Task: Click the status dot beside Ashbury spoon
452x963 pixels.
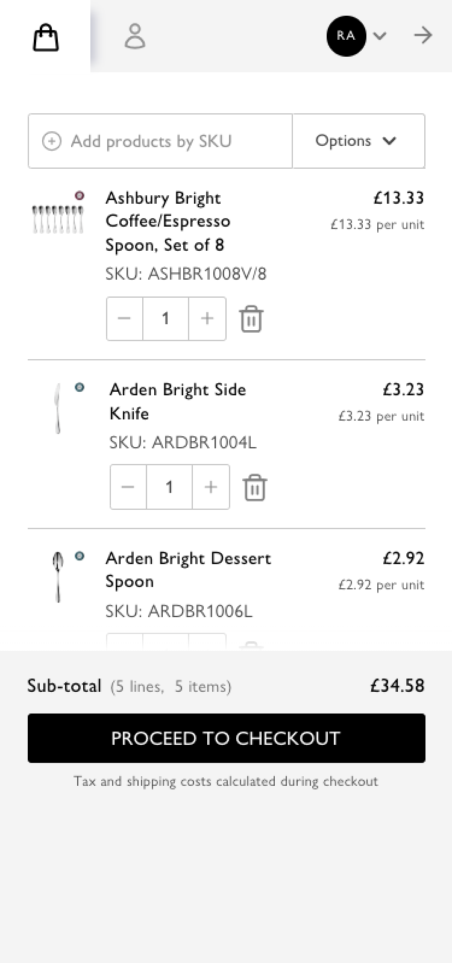Action: (80, 196)
